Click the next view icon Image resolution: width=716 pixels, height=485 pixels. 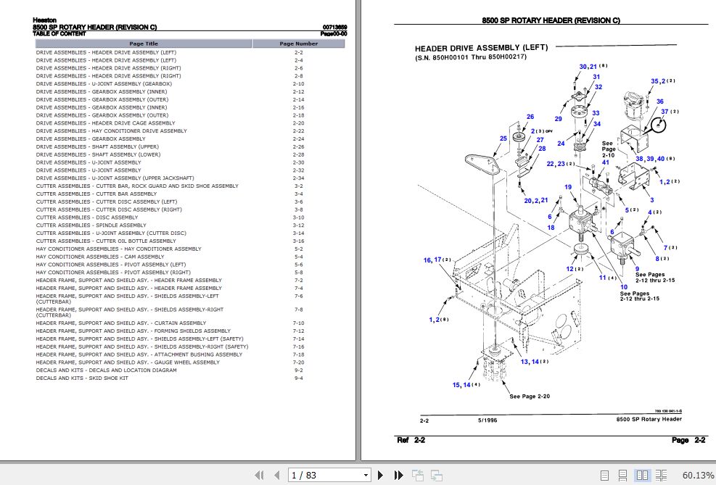coord(437,475)
